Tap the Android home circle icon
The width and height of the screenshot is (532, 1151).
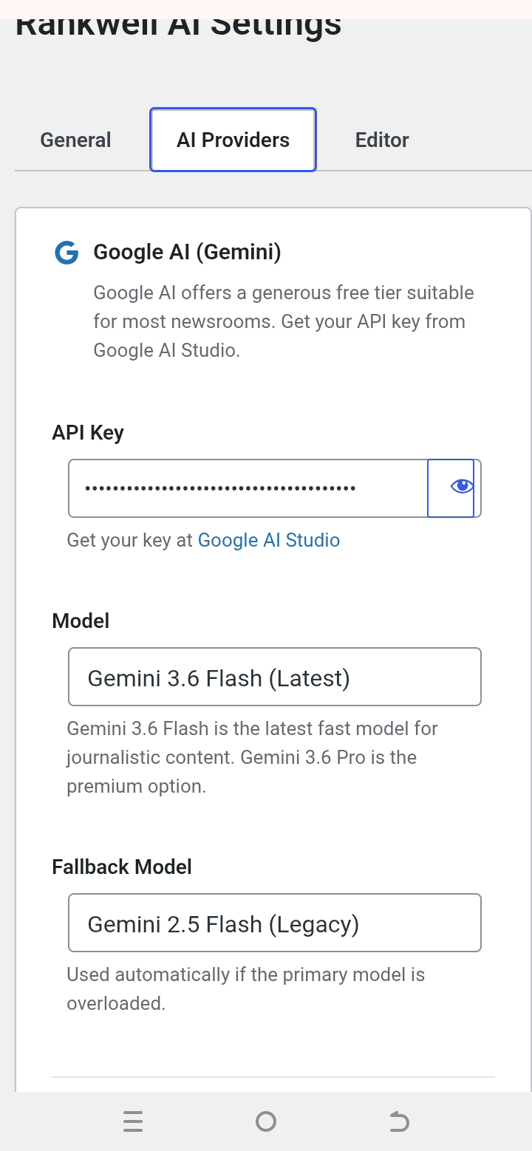pyautogui.click(x=266, y=1121)
